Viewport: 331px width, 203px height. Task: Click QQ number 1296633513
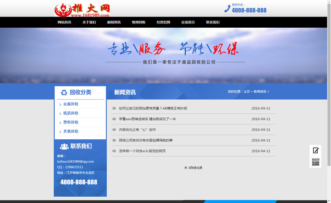coord(74,167)
